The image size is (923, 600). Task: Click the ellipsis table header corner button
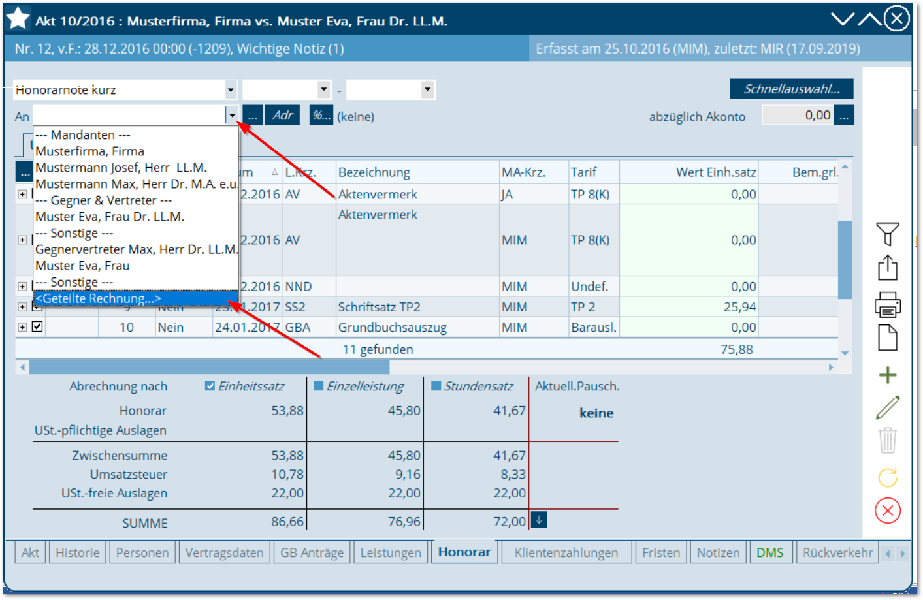coord(24,172)
